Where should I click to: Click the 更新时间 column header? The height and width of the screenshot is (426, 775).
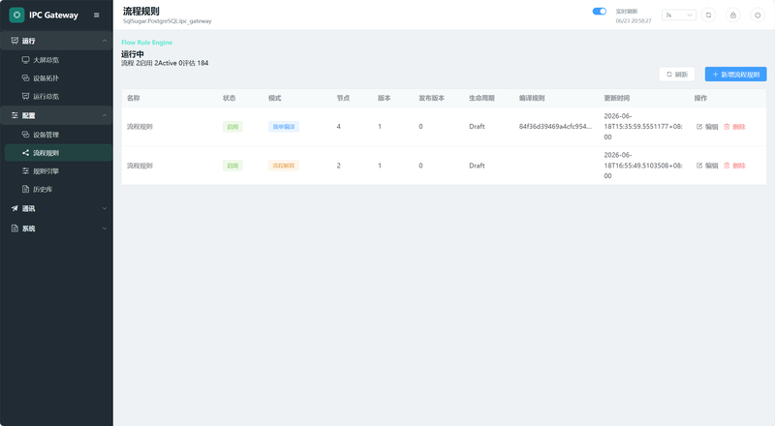click(617, 98)
